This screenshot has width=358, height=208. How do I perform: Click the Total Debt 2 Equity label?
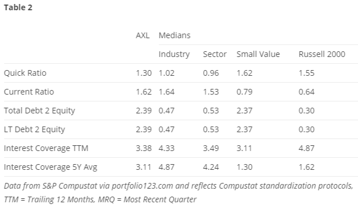coord(39,111)
